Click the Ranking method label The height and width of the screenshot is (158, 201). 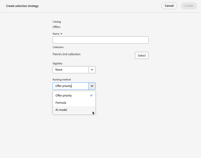(62, 80)
